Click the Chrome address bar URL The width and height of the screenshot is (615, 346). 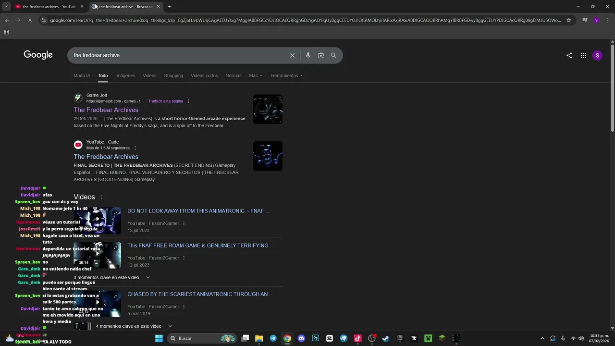(306, 20)
